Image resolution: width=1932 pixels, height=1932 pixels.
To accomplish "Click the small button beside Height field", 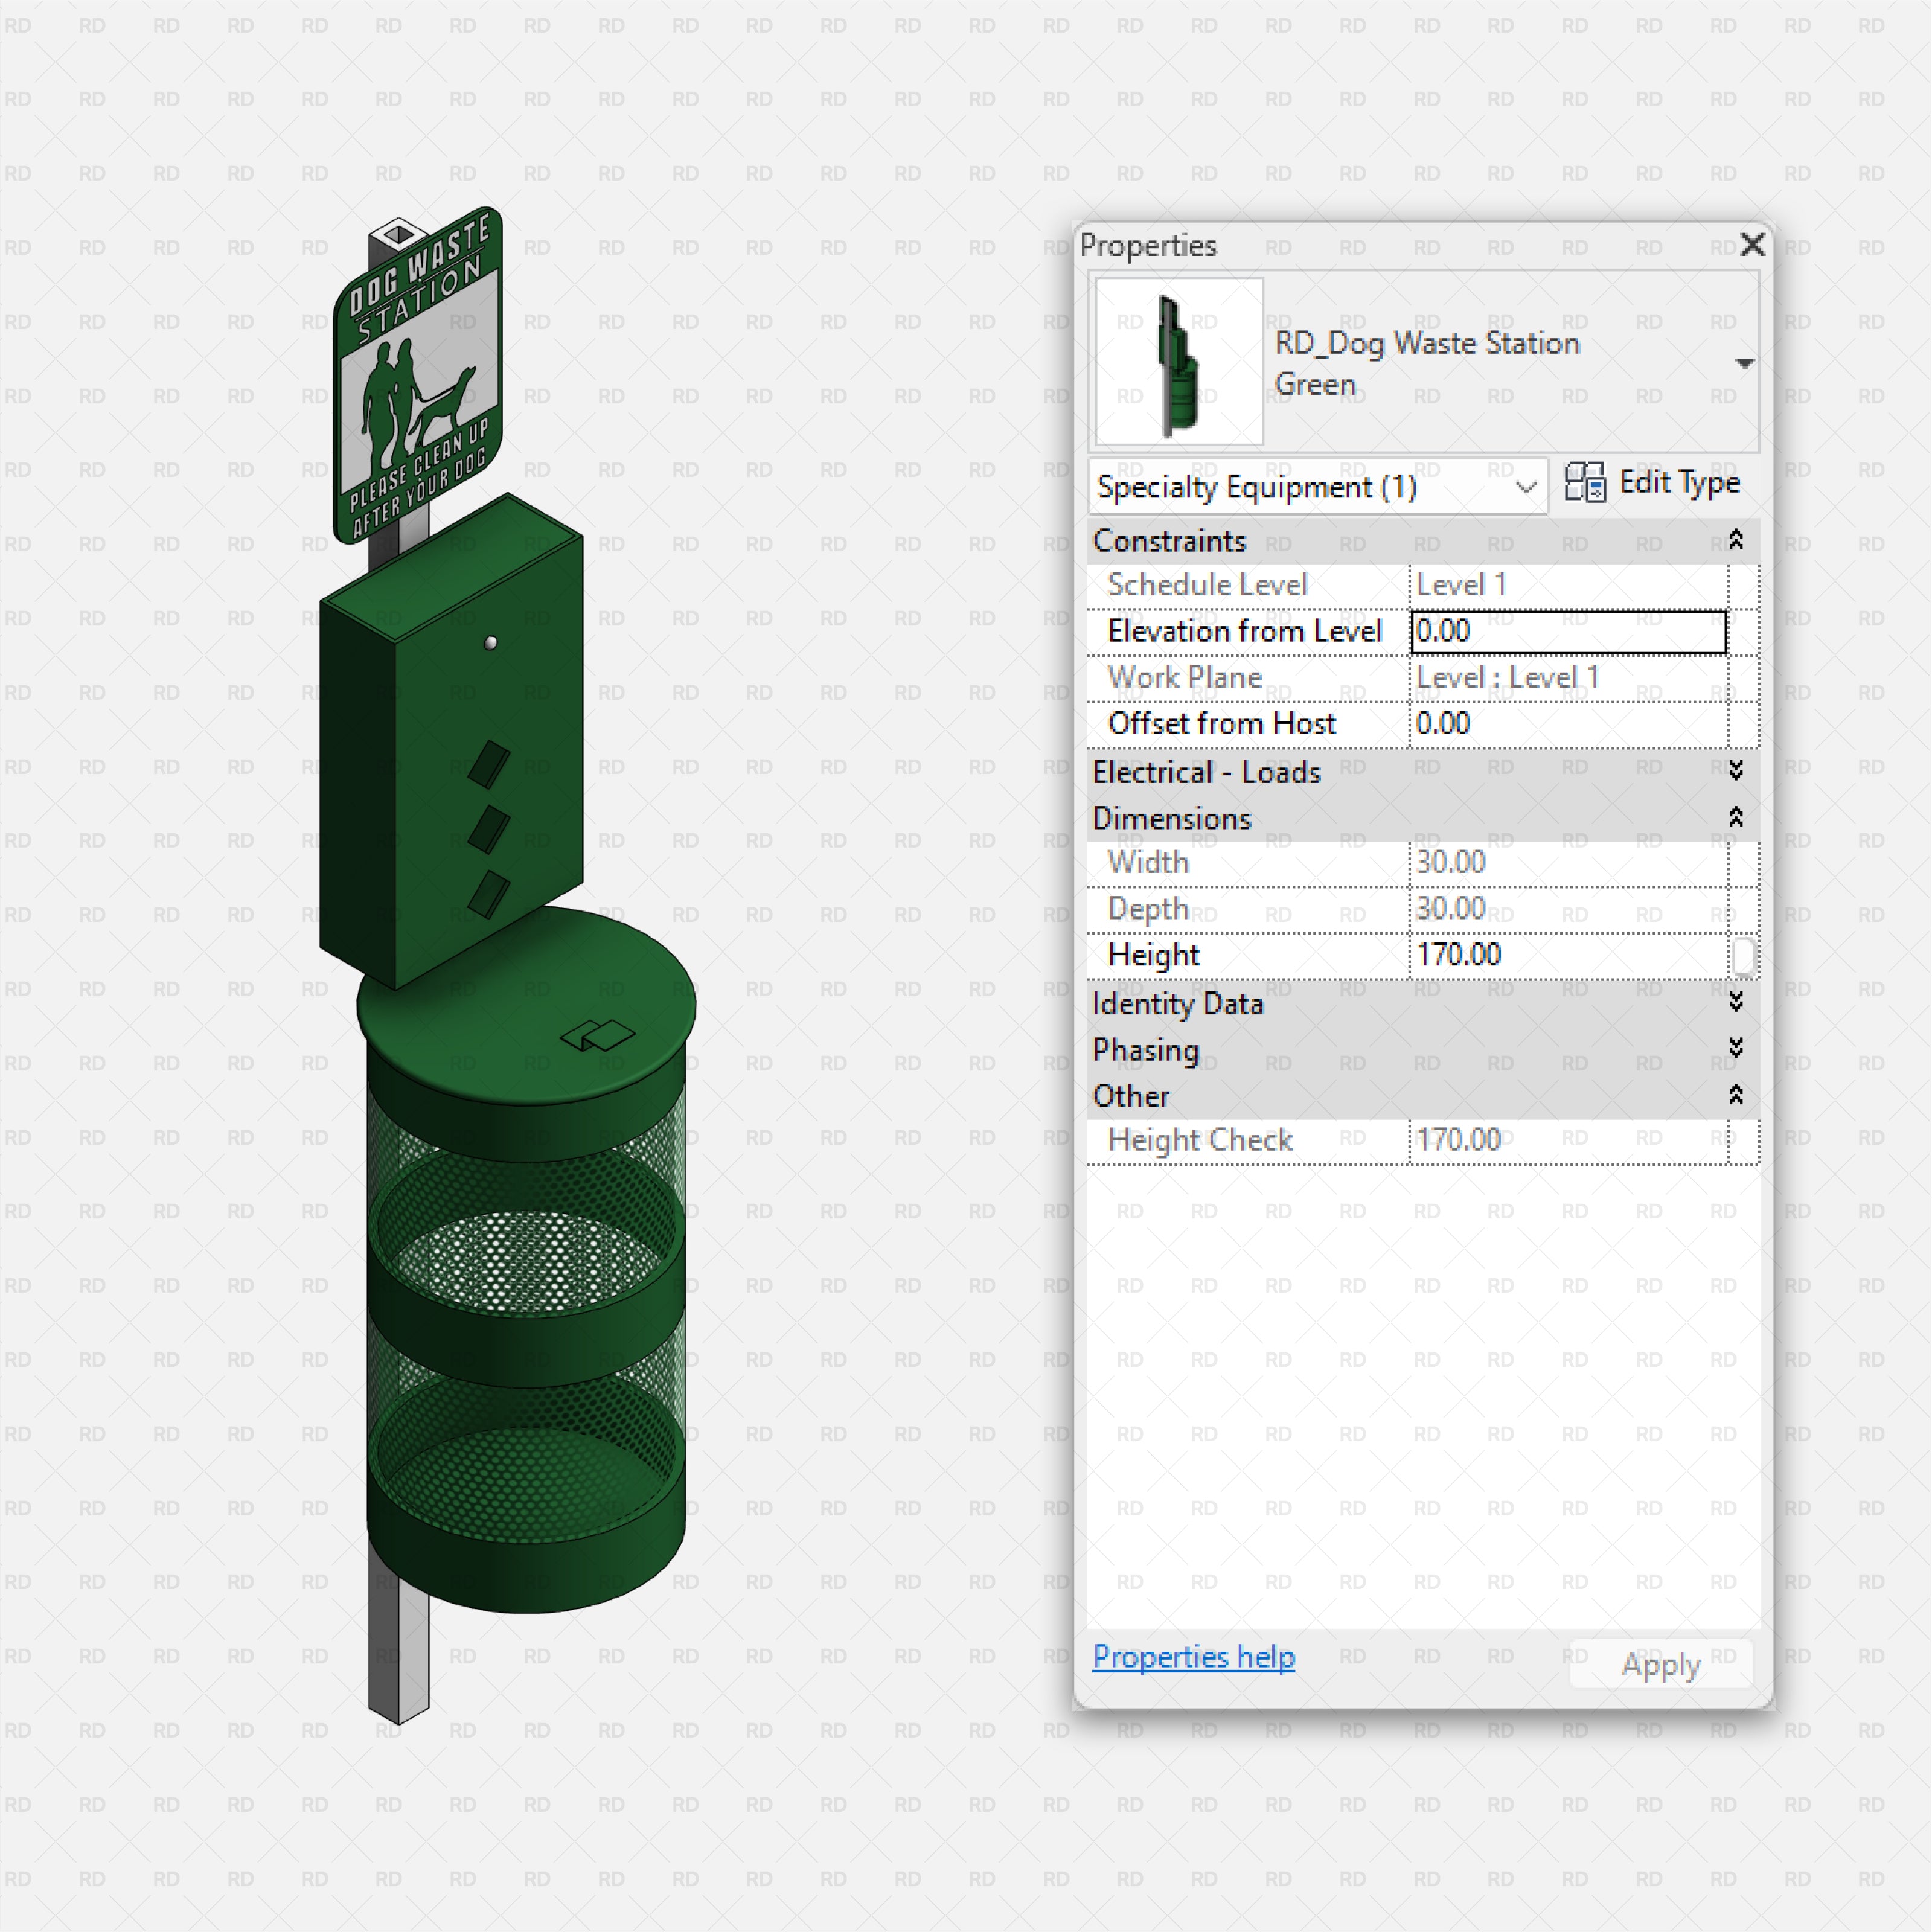I will tap(1744, 955).
